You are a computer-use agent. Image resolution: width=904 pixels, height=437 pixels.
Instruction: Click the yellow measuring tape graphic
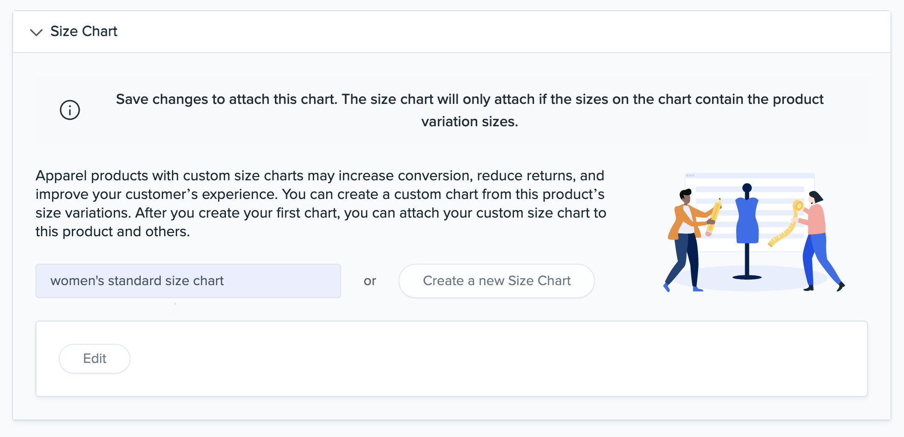coord(788,228)
